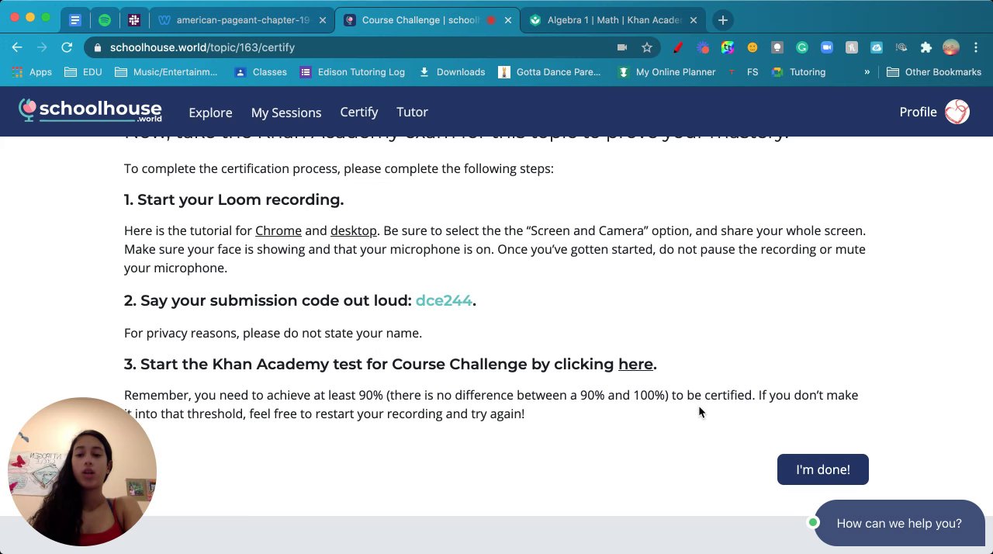
Task: Open the Chrome Loom tutorial link
Action: (x=279, y=230)
